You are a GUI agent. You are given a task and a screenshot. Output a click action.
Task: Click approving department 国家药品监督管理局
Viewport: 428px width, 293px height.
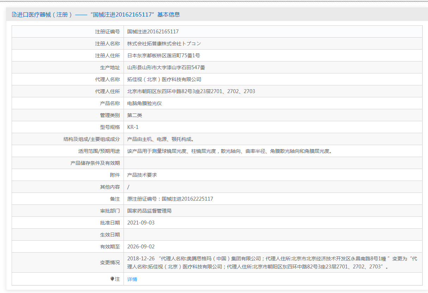pyautogui.click(x=150, y=211)
